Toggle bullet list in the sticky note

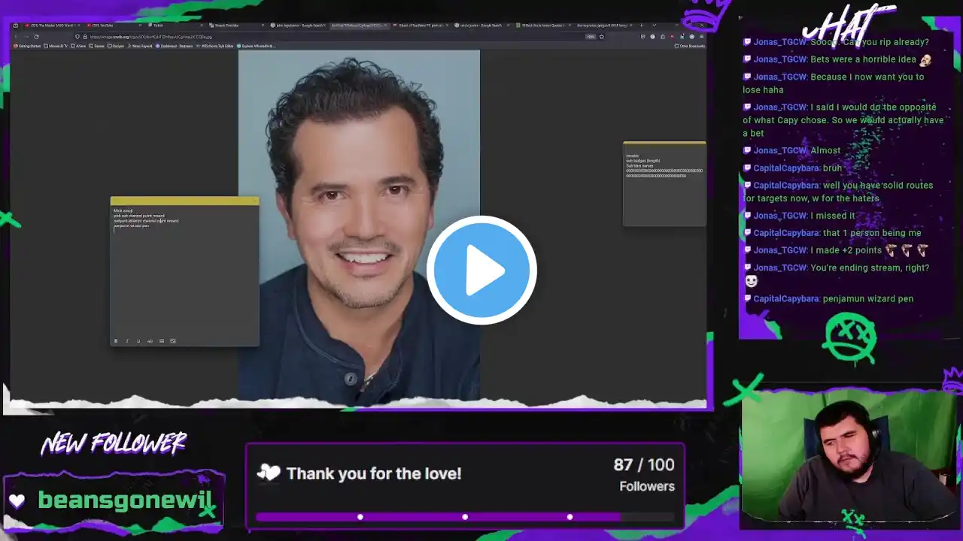[161, 341]
